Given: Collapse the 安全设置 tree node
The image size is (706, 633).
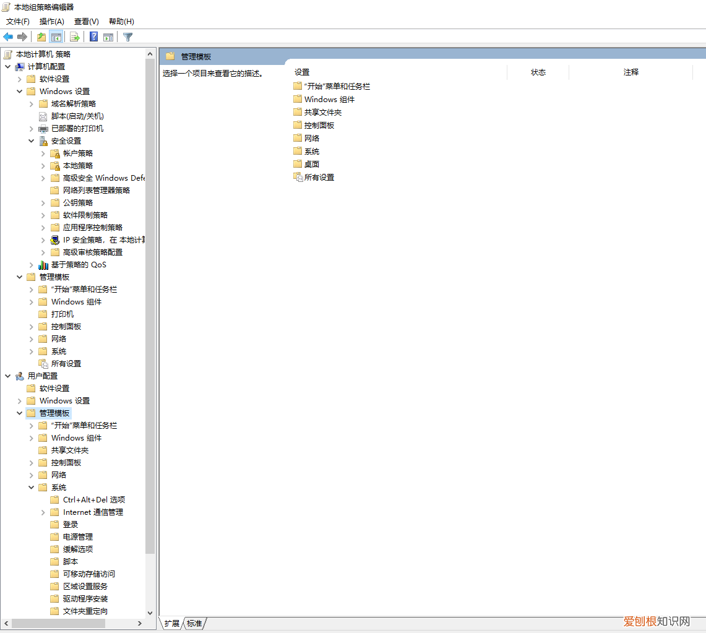Looking at the screenshot, I should click(32, 141).
